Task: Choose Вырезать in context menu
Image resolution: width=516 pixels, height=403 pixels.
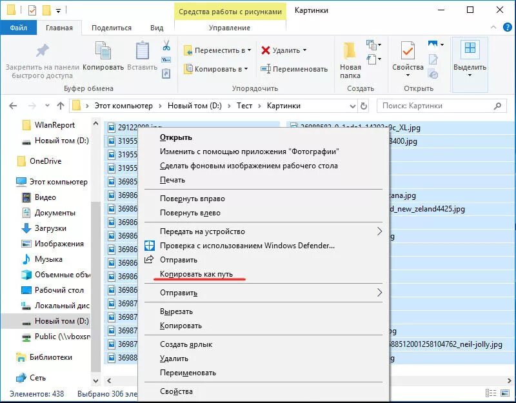Action: (x=263, y=311)
